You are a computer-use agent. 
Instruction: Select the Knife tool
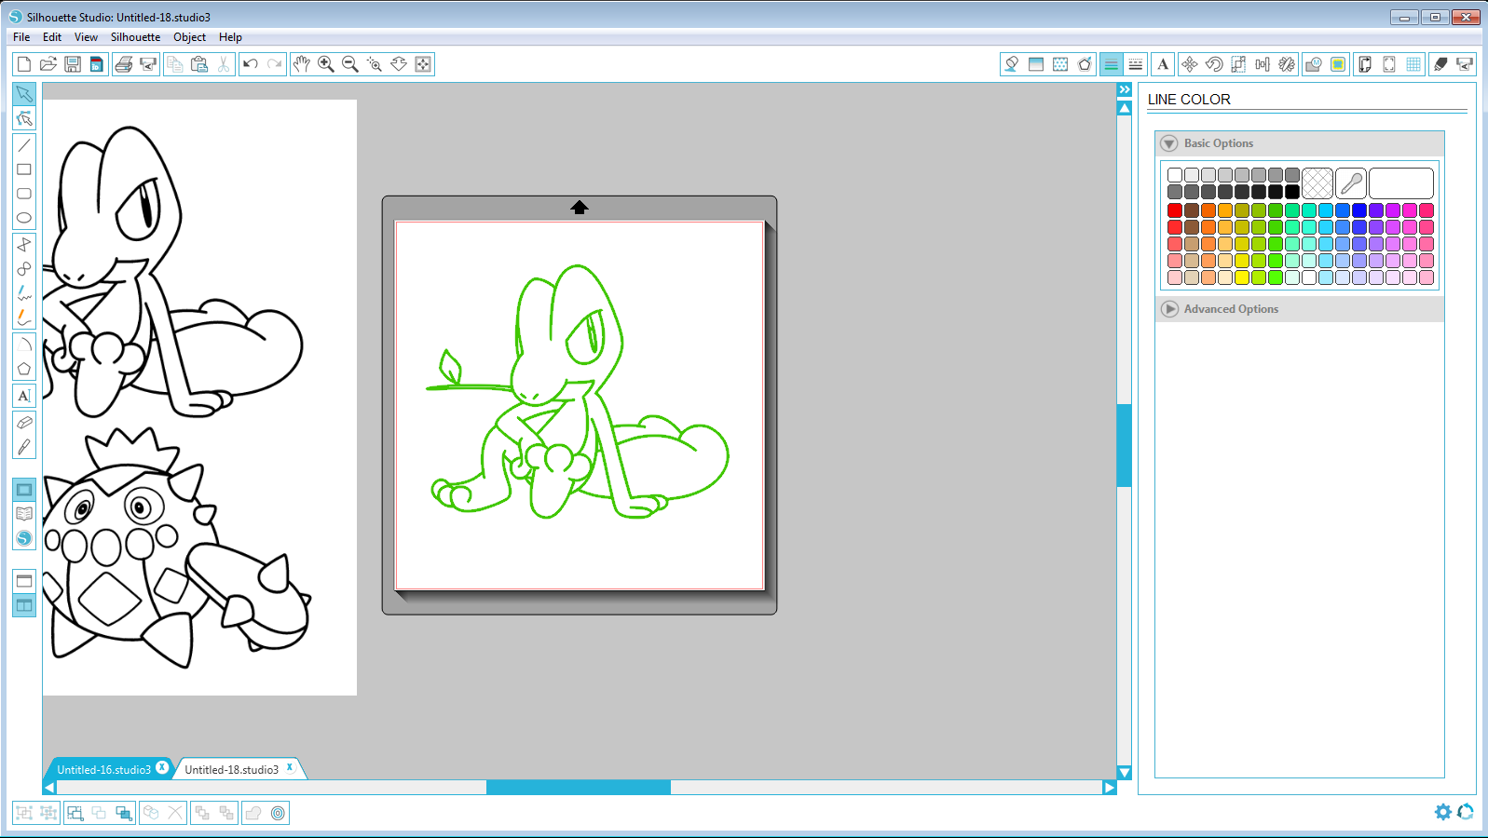point(24,447)
